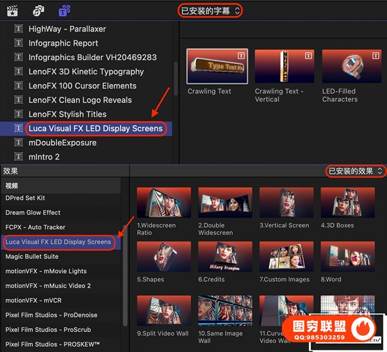Click title icon beside Infographic Report
The image size is (387, 352).
point(18,43)
